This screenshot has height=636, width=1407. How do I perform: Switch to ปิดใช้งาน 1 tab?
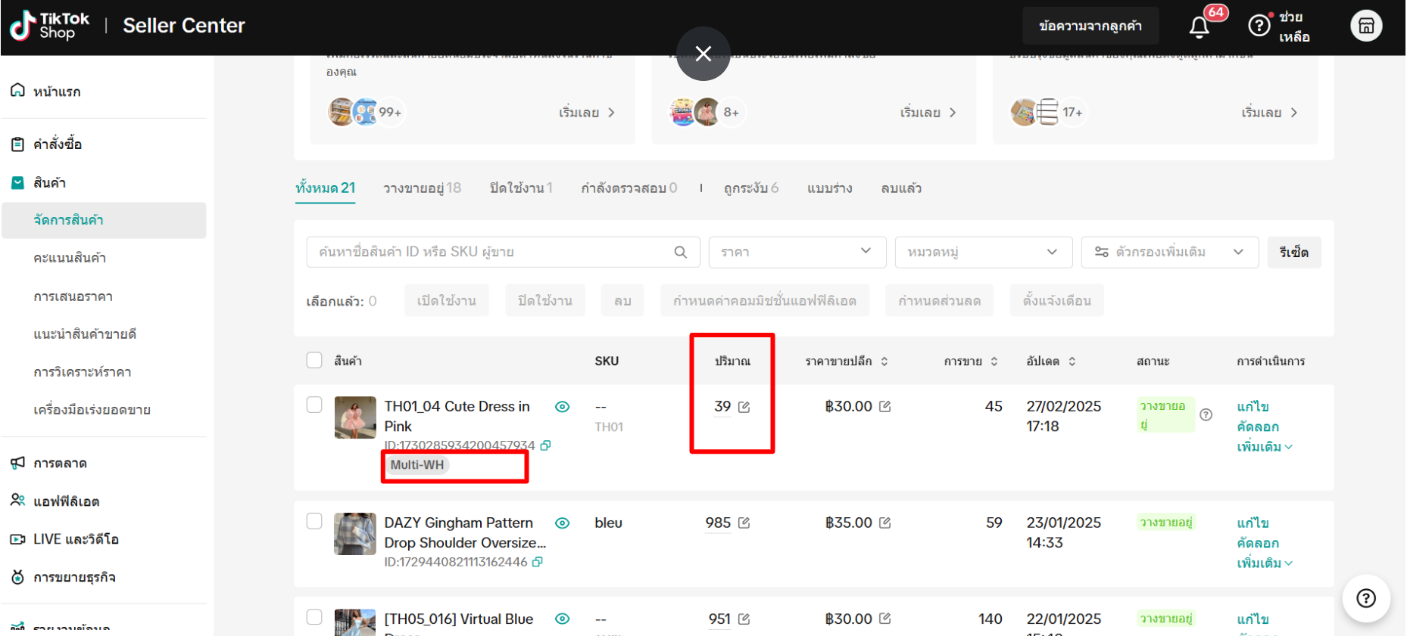(521, 188)
